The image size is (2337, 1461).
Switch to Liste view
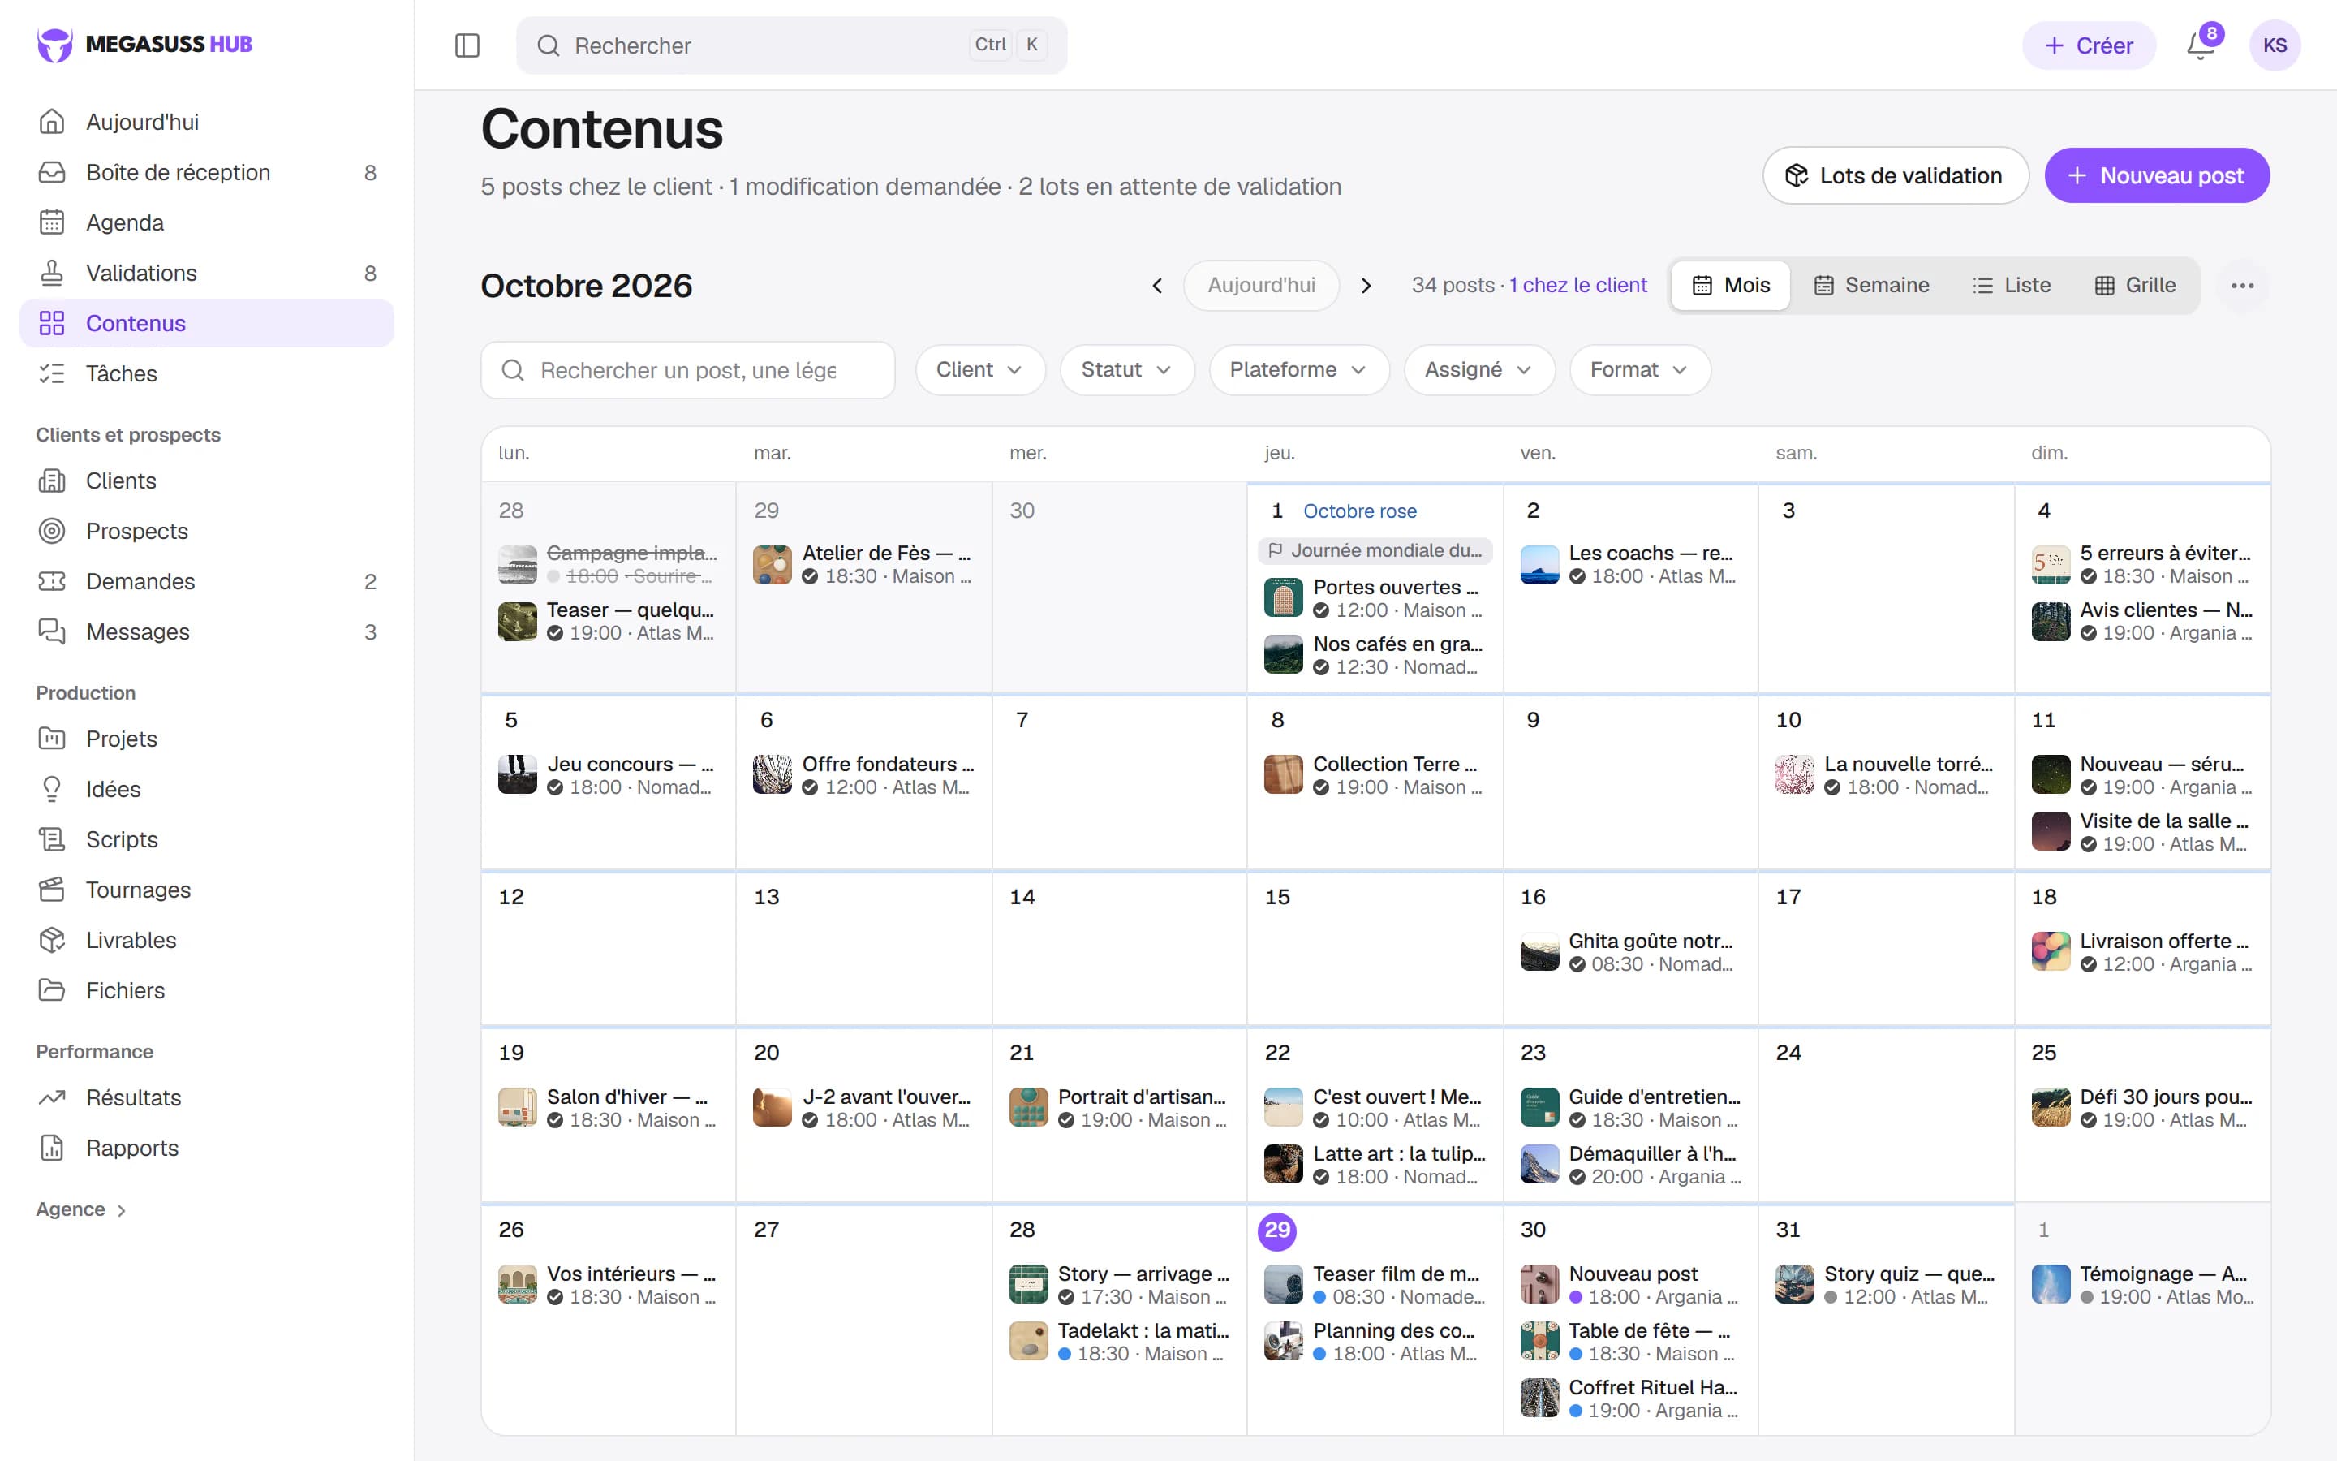click(2012, 285)
